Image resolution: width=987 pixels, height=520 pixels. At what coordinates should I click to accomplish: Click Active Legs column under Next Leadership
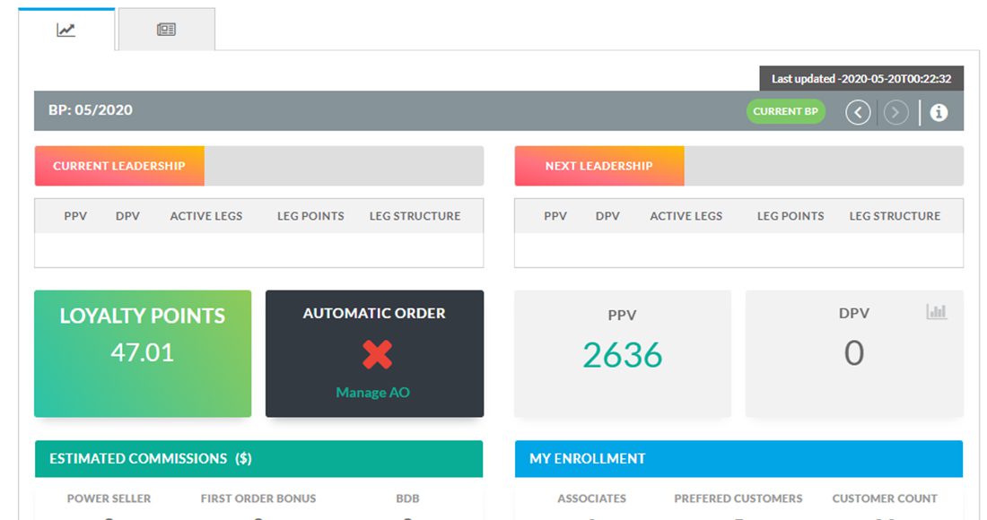click(686, 216)
